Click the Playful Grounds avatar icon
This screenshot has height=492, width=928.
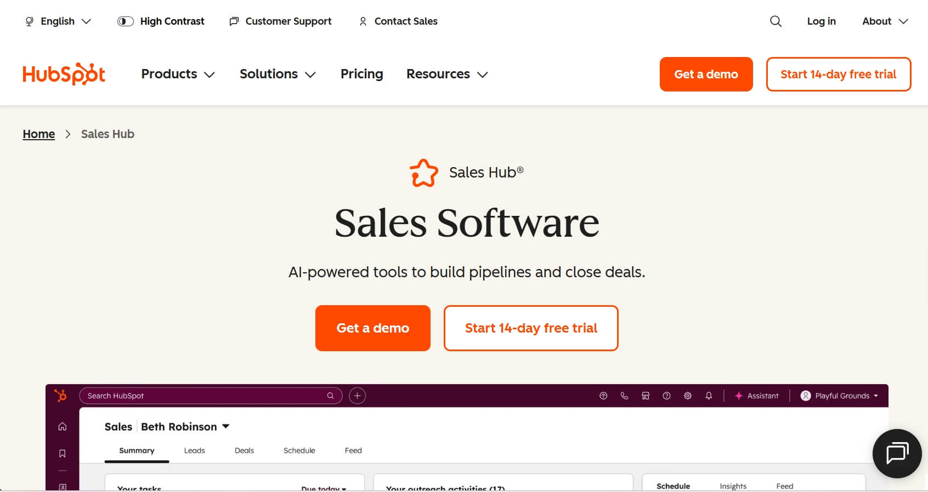pyautogui.click(x=806, y=396)
